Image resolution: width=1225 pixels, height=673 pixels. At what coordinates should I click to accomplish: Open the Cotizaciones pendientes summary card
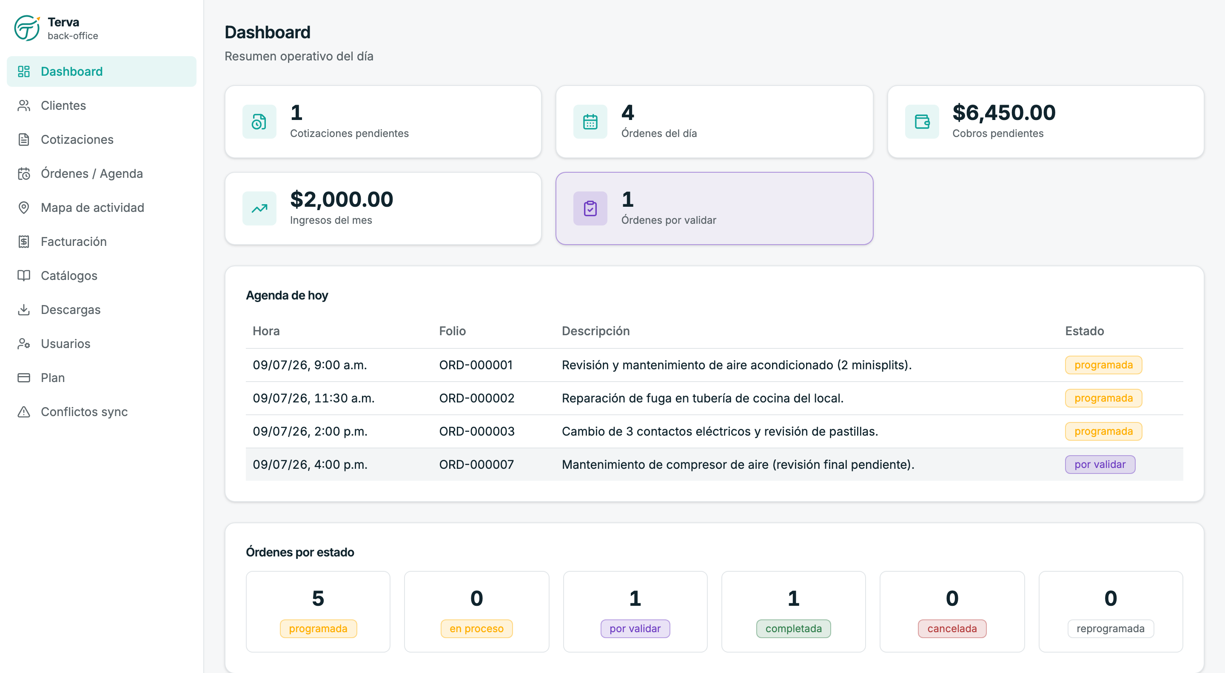(383, 122)
